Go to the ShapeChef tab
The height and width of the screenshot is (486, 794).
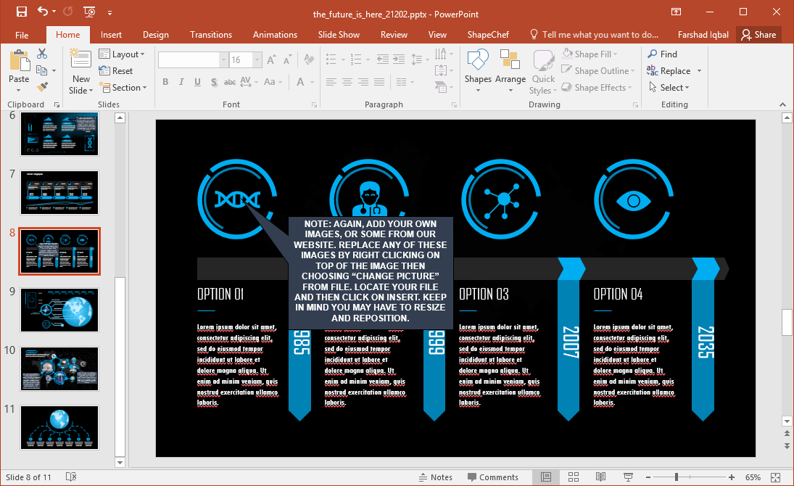click(x=488, y=35)
